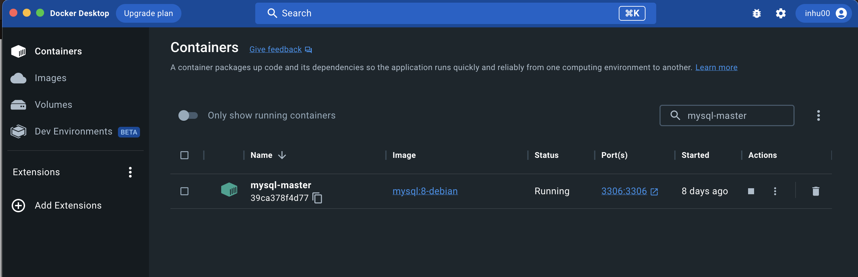Click the Image column header
The width and height of the screenshot is (858, 277).
point(404,155)
